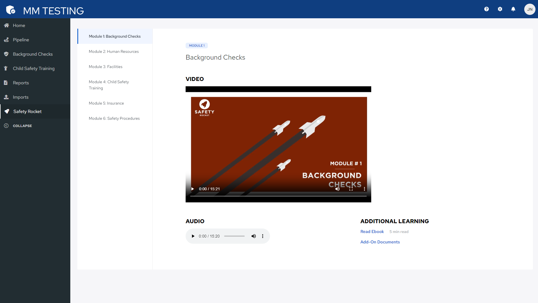The width and height of the screenshot is (538, 303).
Task: Click the MM Testing shield logo
Action: point(11,10)
